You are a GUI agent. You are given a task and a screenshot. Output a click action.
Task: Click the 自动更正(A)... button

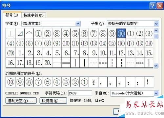21,101
